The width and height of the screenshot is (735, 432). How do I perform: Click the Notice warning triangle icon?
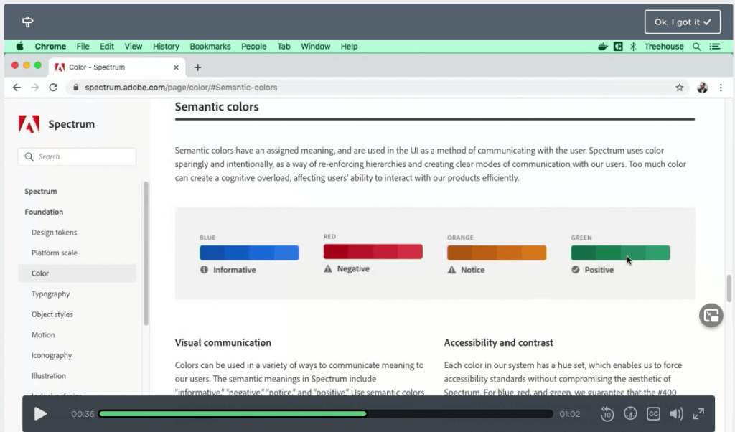[452, 270]
